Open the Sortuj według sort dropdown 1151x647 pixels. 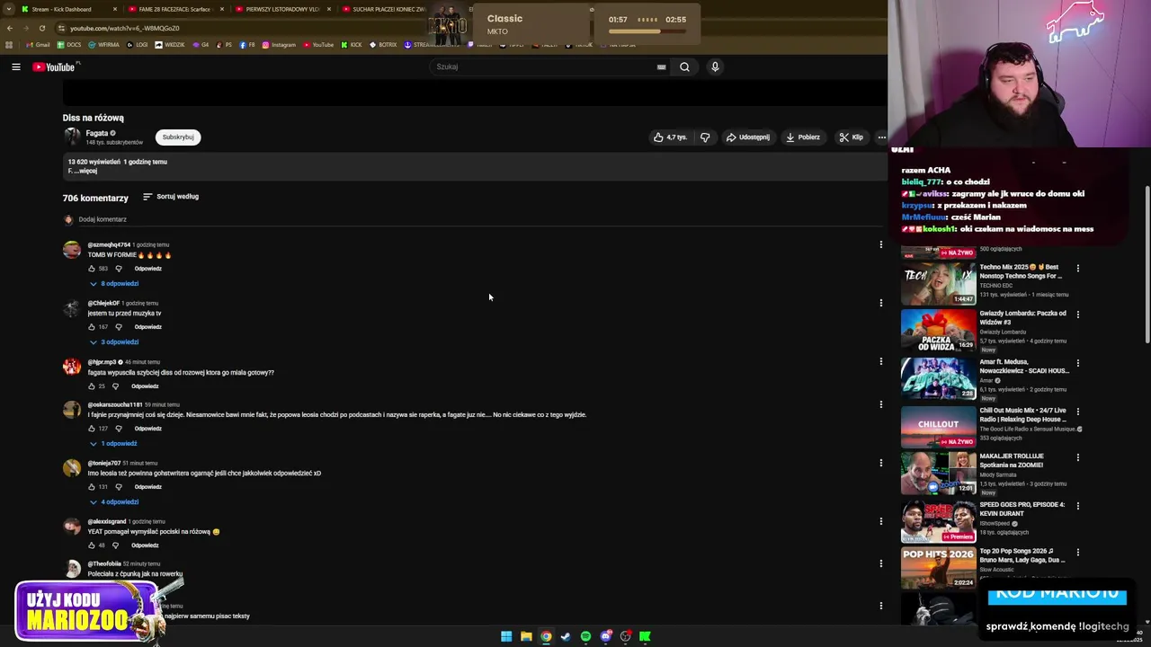pos(171,197)
